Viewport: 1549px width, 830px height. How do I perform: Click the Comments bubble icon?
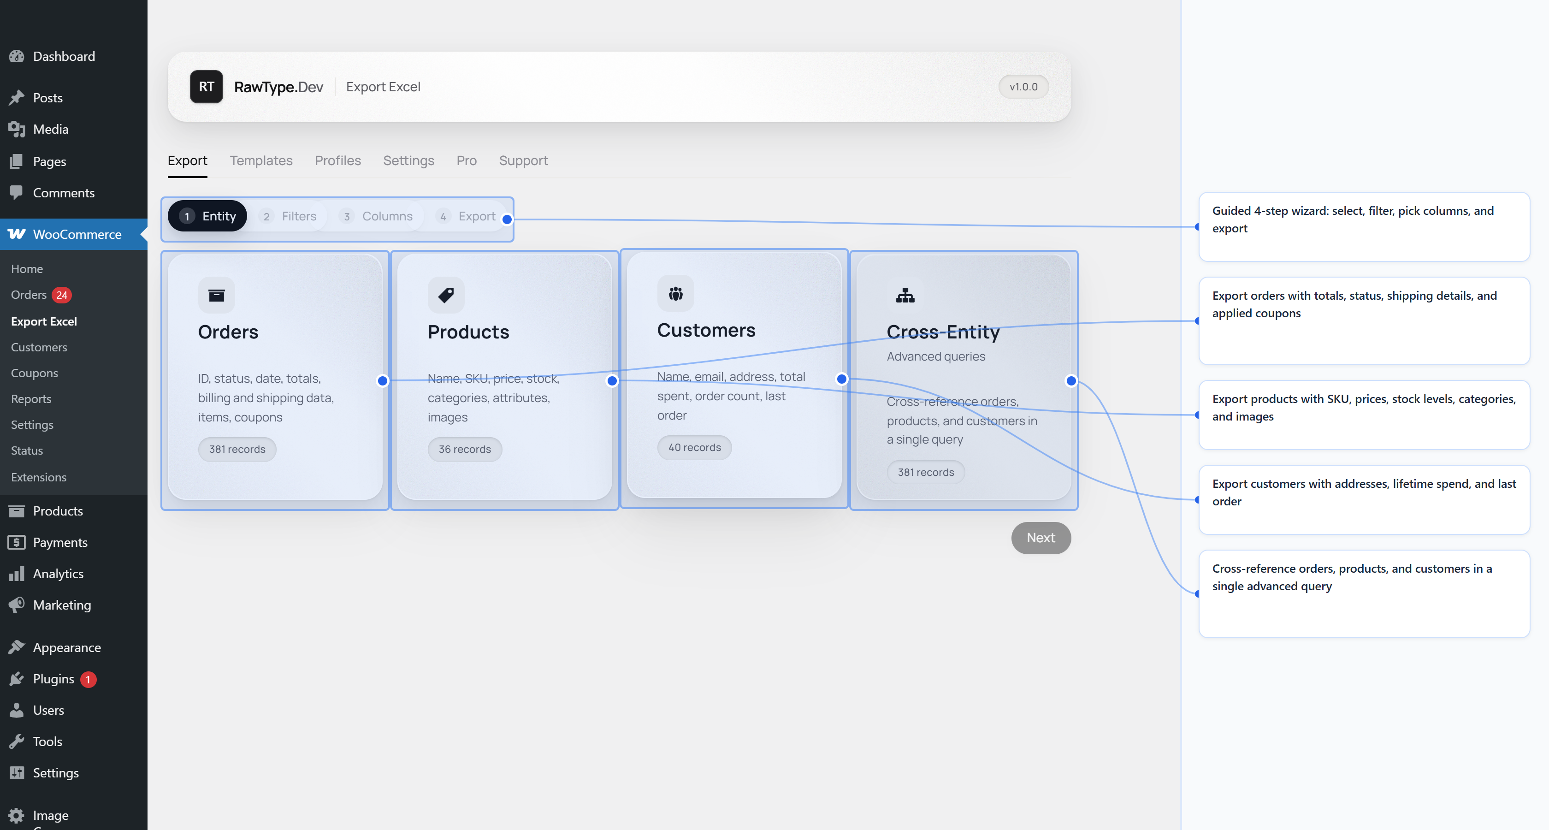tap(17, 192)
